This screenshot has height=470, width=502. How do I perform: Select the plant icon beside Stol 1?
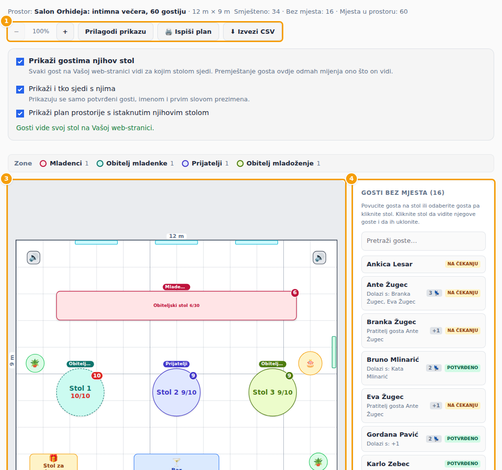pos(35,363)
